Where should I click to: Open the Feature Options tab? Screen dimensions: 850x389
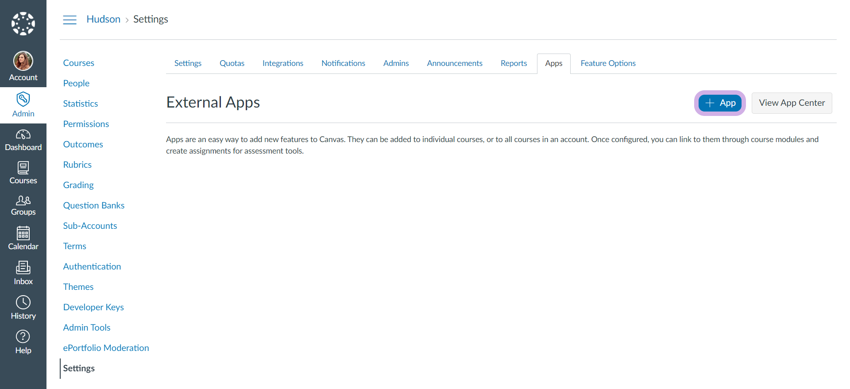coord(608,63)
